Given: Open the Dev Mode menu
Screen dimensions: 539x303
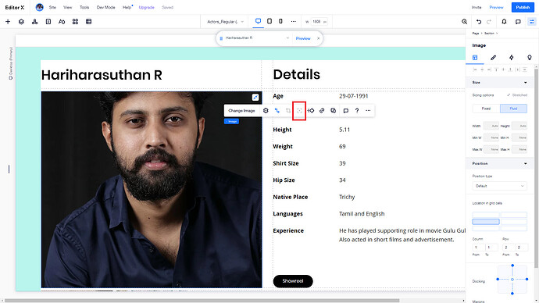Looking at the screenshot, I should coord(106,7).
